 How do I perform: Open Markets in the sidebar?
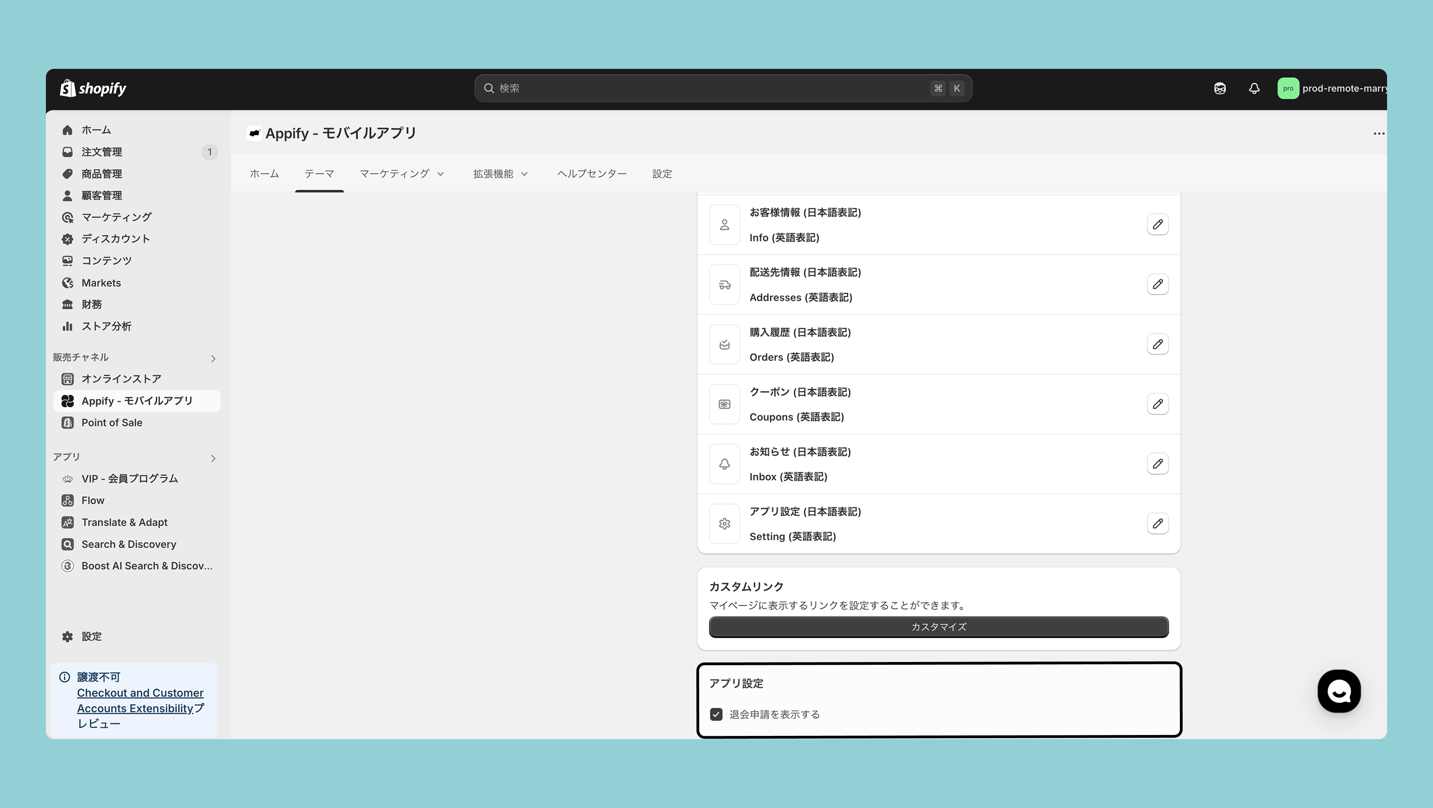tap(137, 283)
